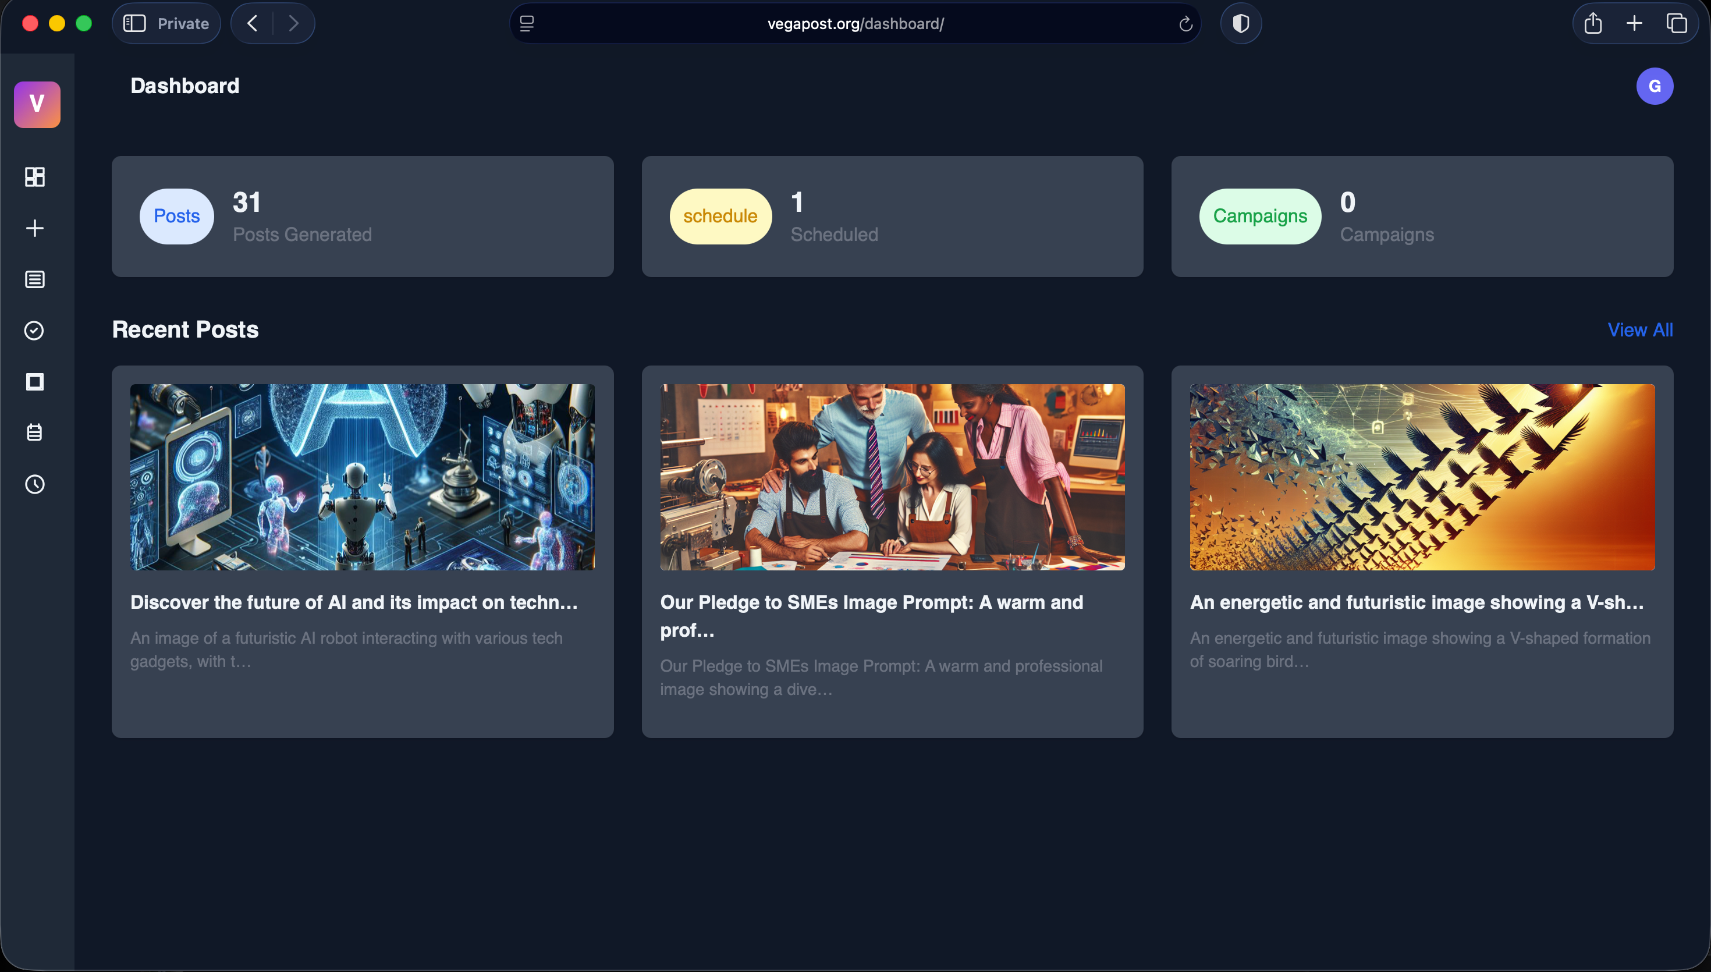The height and width of the screenshot is (972, 1711).
Task: Click the vegapost.org address bar
Action: (x=855, y=23)
